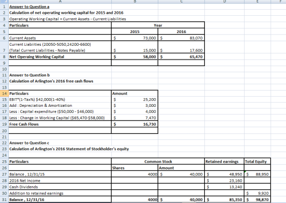Click the 'Total Equity' header cell
286x203 pixels.
[x=257, y=162]
